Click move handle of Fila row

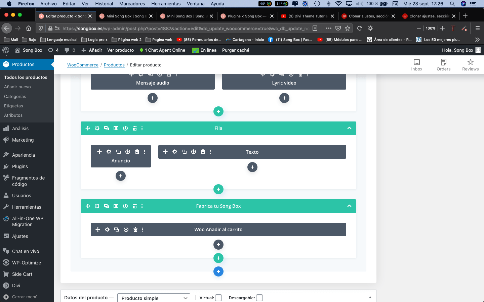tap(88, 128)
